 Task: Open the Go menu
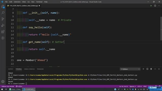coord(29,2)
